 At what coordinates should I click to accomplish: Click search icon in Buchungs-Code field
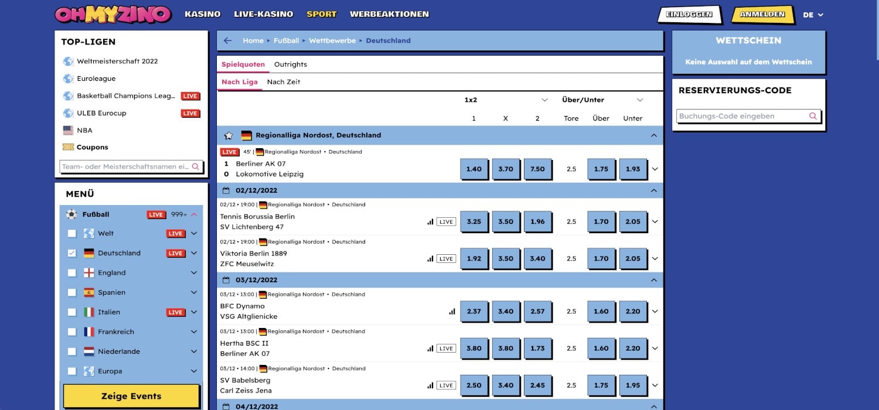813,116
